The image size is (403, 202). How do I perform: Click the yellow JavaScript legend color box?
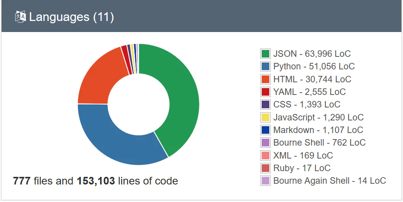[x=265, y=117]
